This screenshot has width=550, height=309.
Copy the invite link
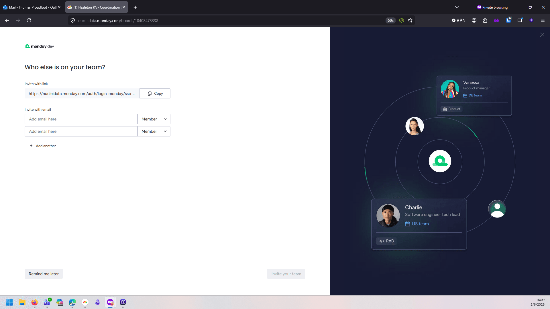click(x=155, y=94)
